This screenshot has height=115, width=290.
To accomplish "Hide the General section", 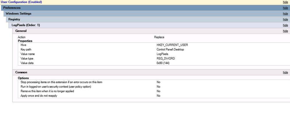I will pos(285,31).
